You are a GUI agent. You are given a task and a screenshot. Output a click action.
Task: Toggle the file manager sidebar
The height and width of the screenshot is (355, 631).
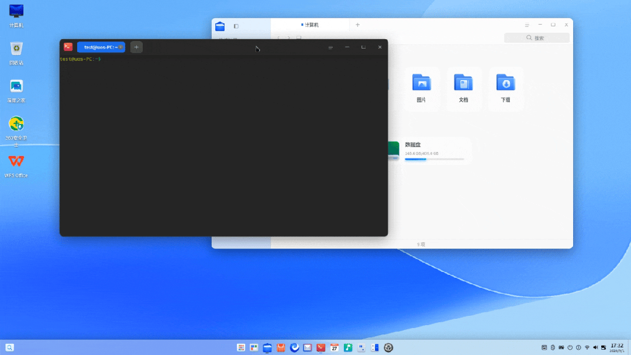click(236, 26)
